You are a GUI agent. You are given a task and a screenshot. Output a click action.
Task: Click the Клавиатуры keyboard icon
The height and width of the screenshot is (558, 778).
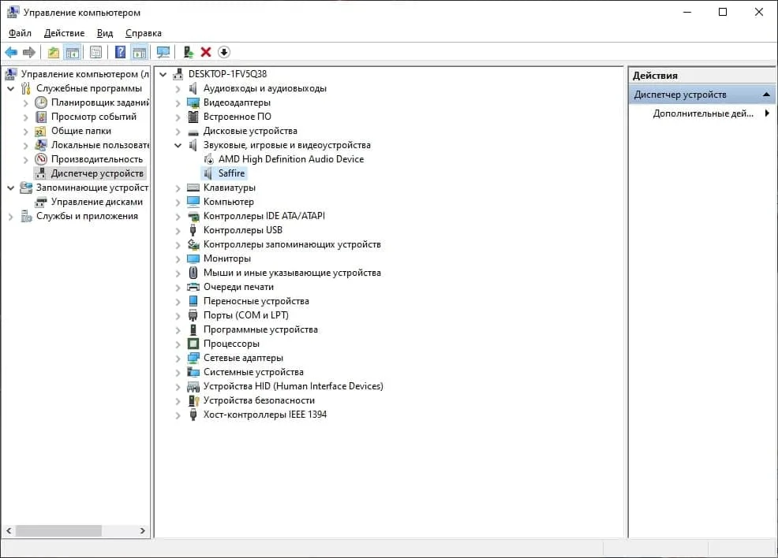pos(193,188)
